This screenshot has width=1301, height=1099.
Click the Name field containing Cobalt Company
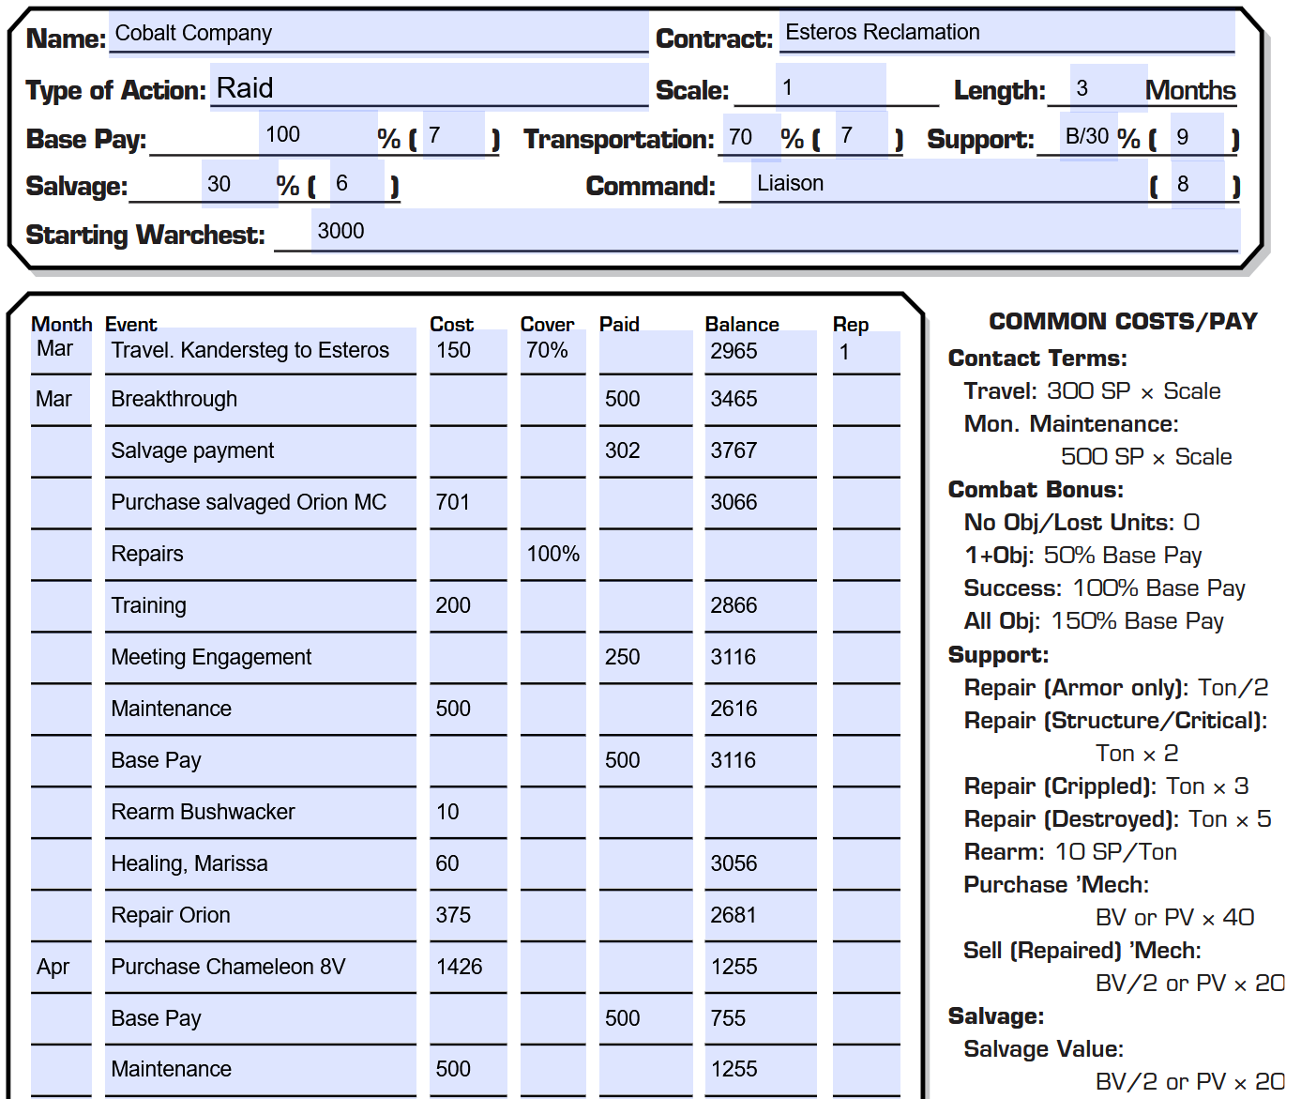378,33
